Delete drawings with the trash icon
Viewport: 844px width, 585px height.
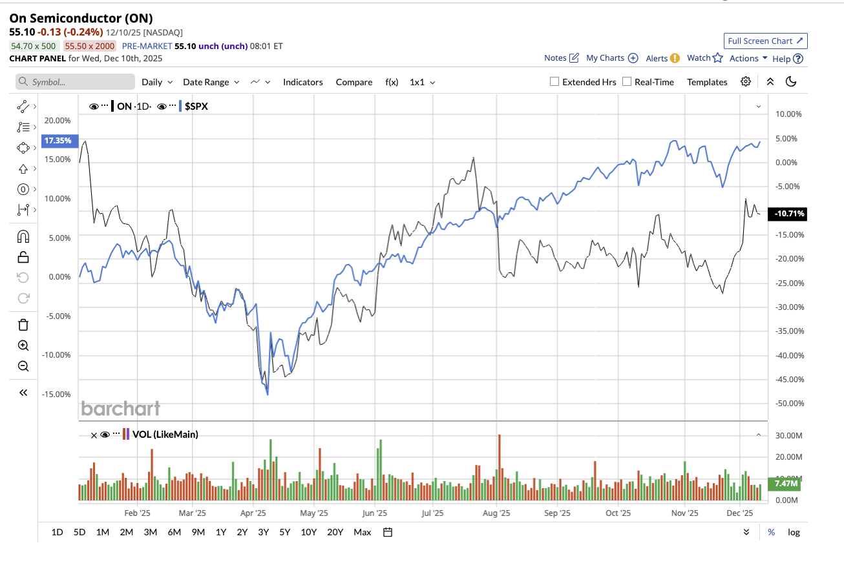pos(23,325)
